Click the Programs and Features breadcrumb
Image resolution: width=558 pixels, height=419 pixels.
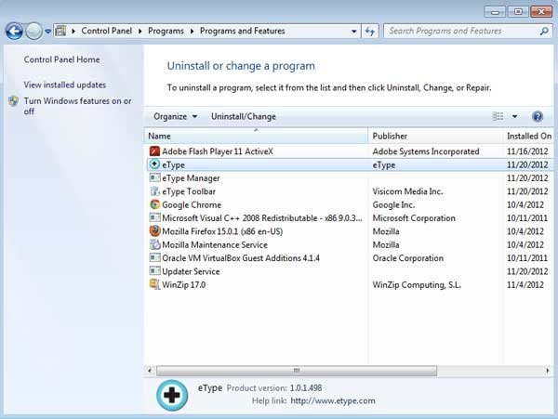(243, 31)
